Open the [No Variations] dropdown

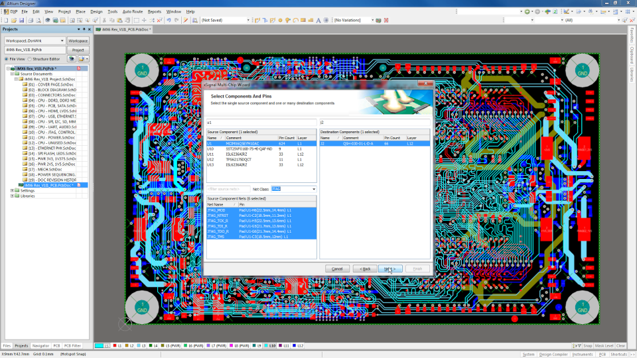click(372, 20)
